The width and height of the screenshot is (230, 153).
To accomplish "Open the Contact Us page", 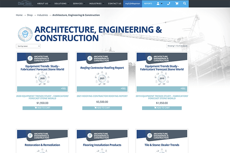I will tap(115, 4).
